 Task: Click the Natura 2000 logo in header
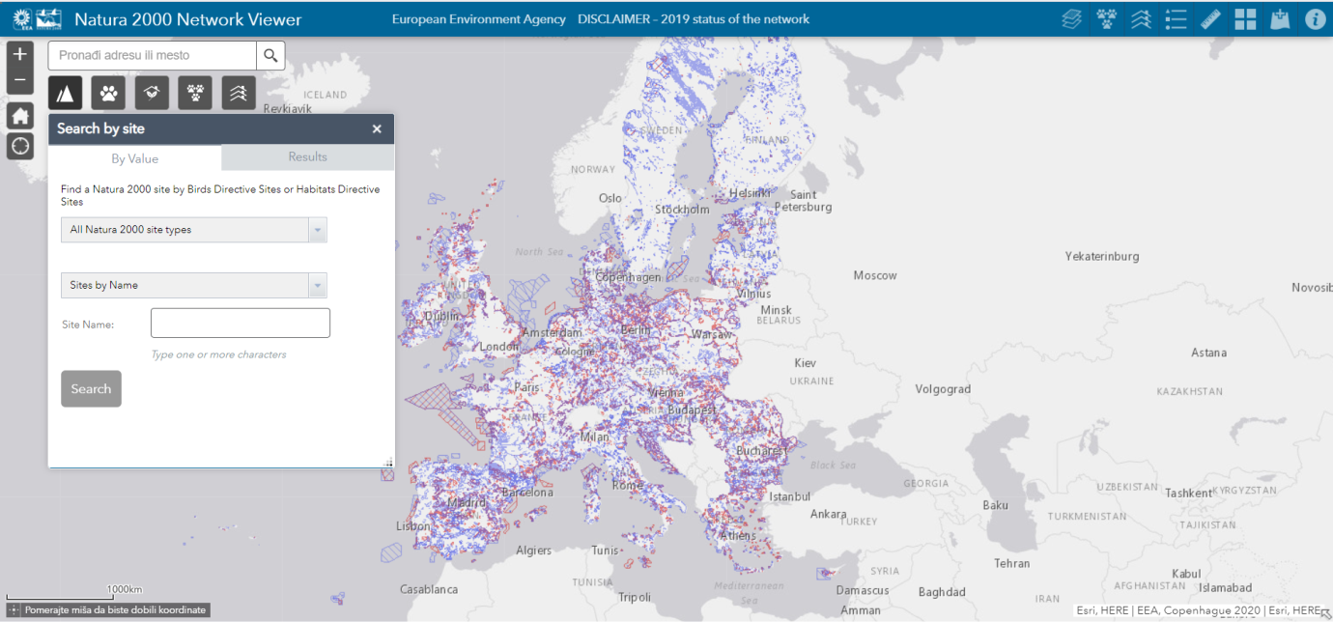point(49,19)
